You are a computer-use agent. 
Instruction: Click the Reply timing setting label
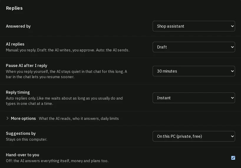click(18, 92)
